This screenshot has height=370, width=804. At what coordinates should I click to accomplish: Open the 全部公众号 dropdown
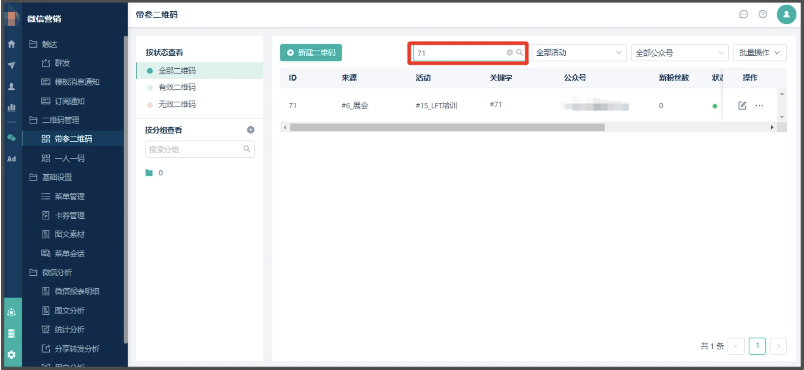point(680,53)
